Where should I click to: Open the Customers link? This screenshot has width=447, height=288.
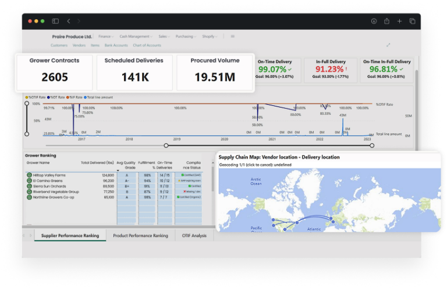point(59,45)
